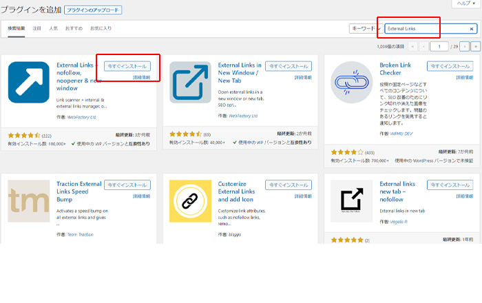
Task: Install Customize External Links and add Icon
Action: 289,185
